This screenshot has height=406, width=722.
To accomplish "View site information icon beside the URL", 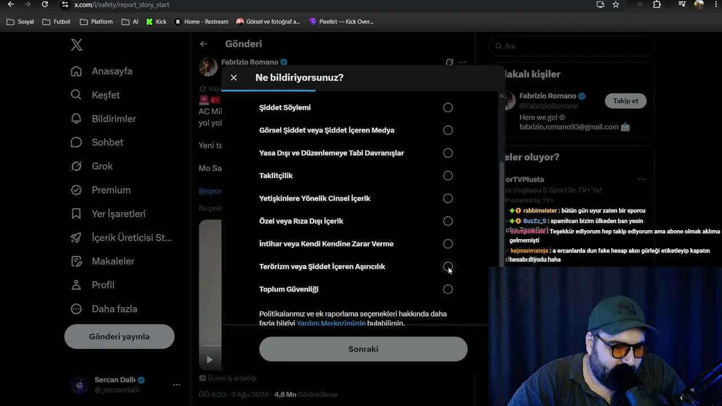I will click(64, 5).
